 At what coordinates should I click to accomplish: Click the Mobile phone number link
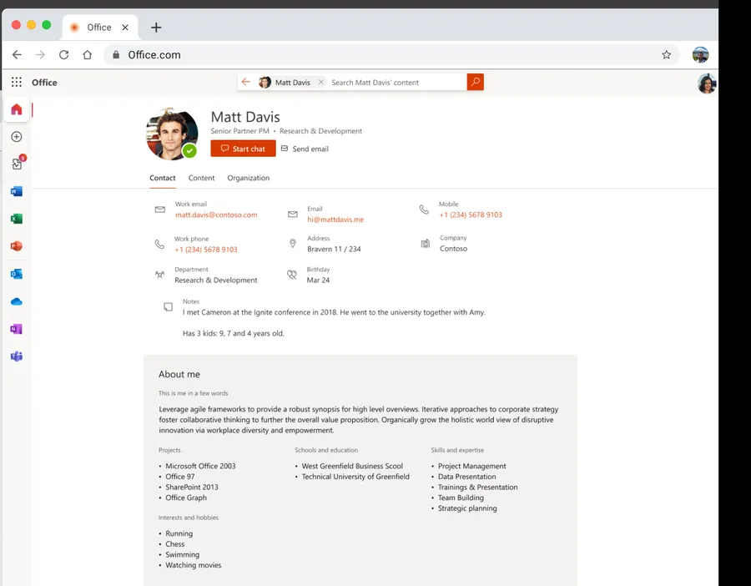point(471,215)
